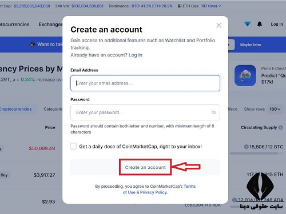This screenshot has width=286, height=214.
Task: Select the Cryptocurrencies tab
Action: click(x=15, y=109)
